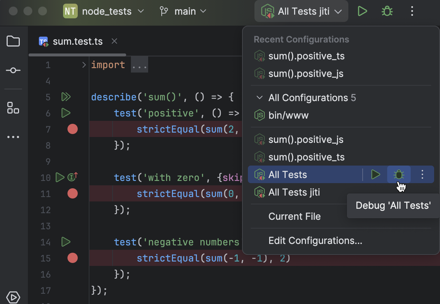
Task: Open the toolbar more actions vertical dots
Action: 412,11
